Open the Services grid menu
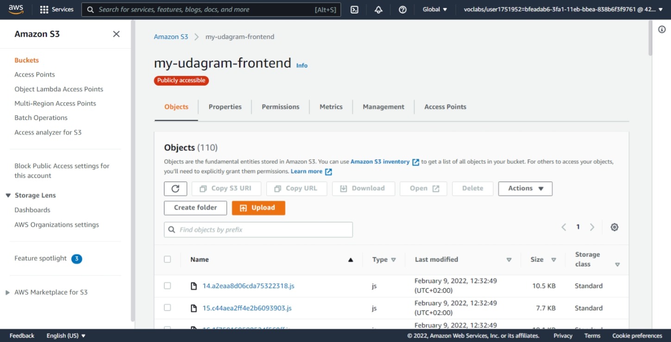The height and width of the screenshot is (342, 671). pyautogui.click(x=56, y=9)
